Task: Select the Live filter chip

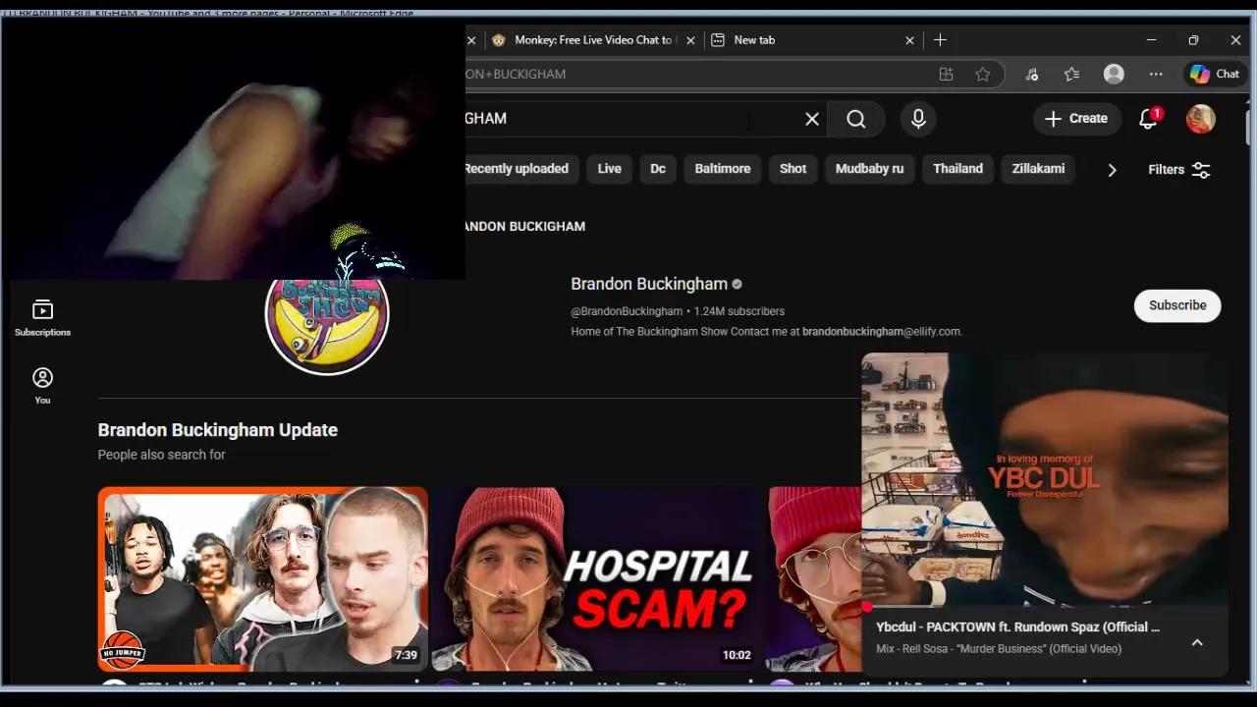Action: coord(609,169)
